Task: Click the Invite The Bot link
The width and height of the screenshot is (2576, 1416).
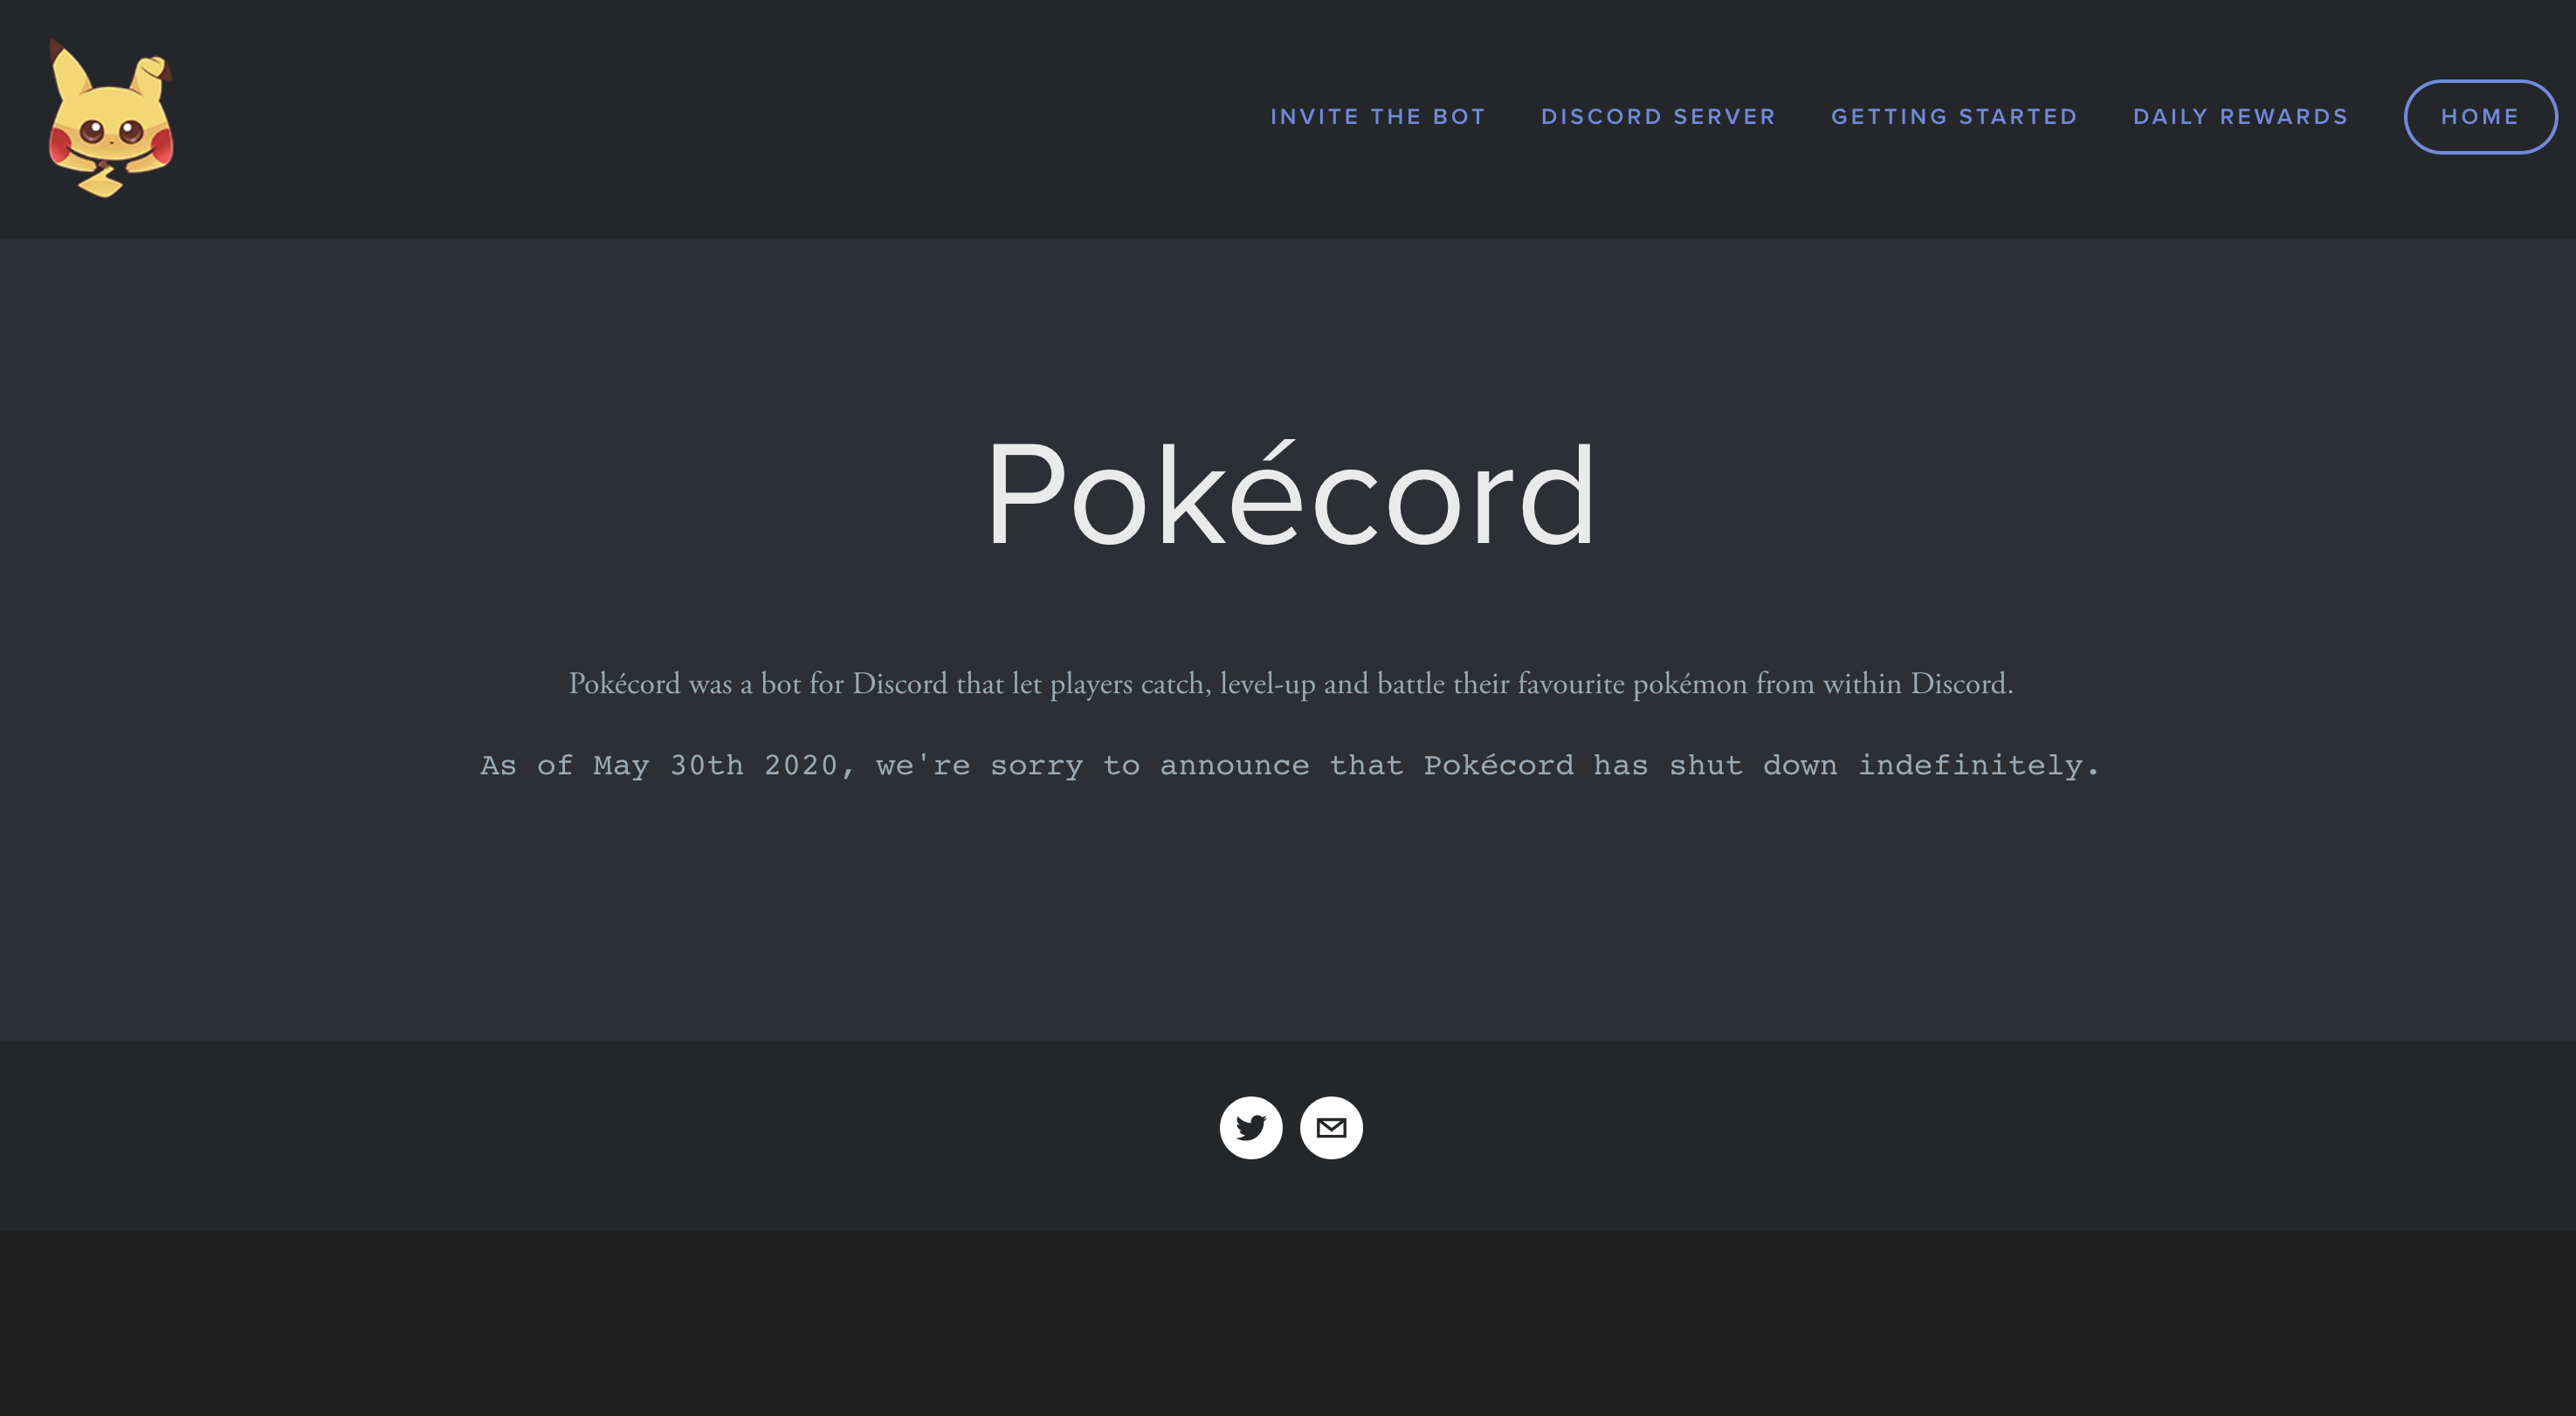Action: pos(1380,117)
